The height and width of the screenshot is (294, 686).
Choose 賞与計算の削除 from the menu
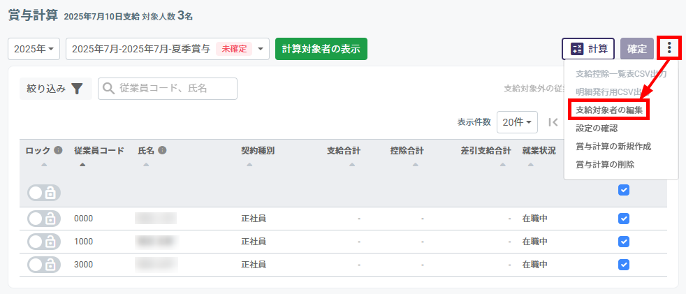click(x=605, y=165)
